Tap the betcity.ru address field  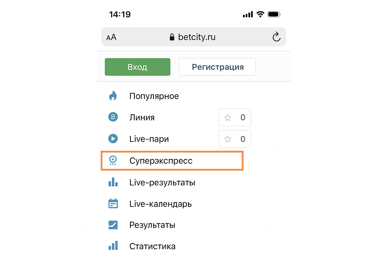197,37
